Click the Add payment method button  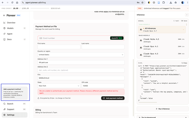point(113,98)
